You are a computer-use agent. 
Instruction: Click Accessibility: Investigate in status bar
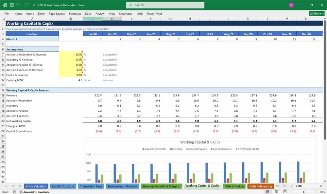click(35, 192)
